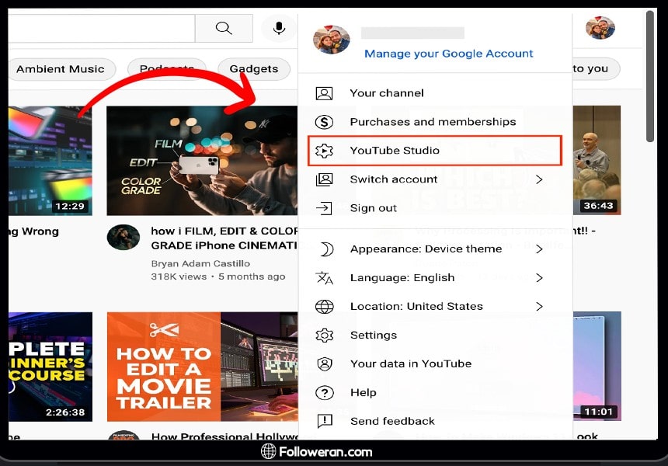
Task: Click the YouTube Studio gear-play icon
Action: [x=324, y=151]
